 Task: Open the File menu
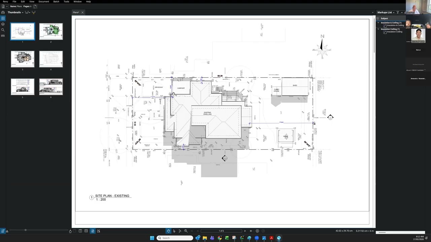coord(14,2)
